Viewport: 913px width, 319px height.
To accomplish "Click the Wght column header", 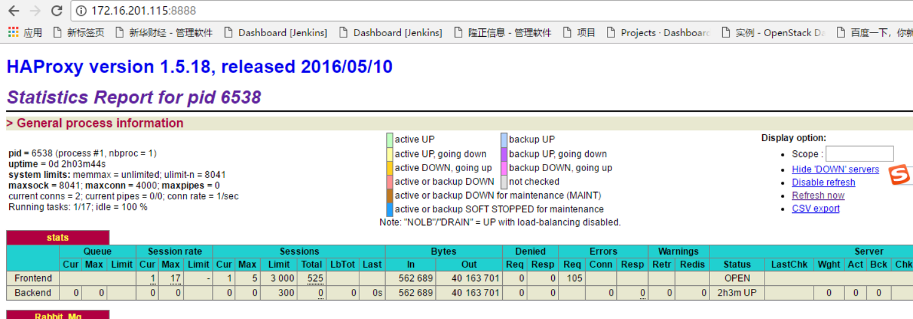I will (x=829, y=264).
